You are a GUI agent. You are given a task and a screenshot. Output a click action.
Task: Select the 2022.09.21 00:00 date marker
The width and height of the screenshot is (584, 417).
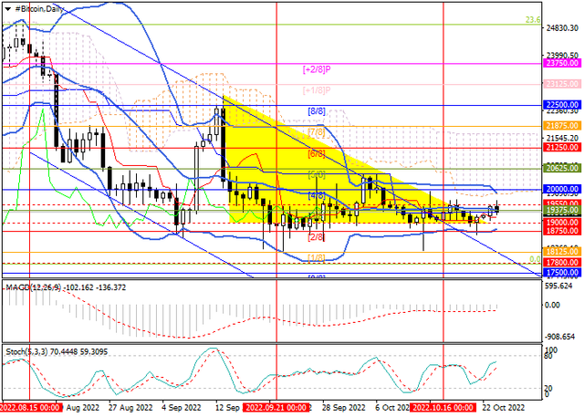click(276, 407)
